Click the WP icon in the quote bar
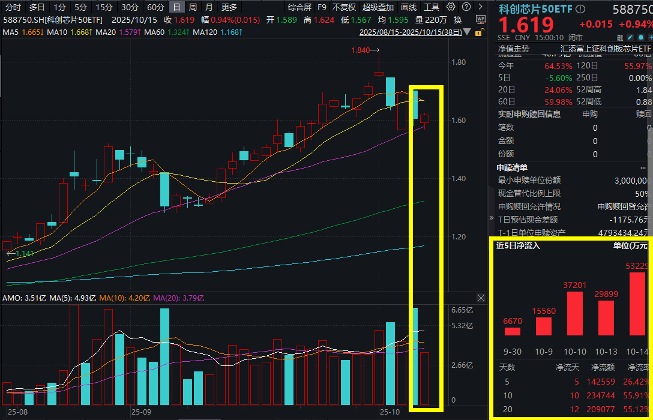 tap(481, 19)
